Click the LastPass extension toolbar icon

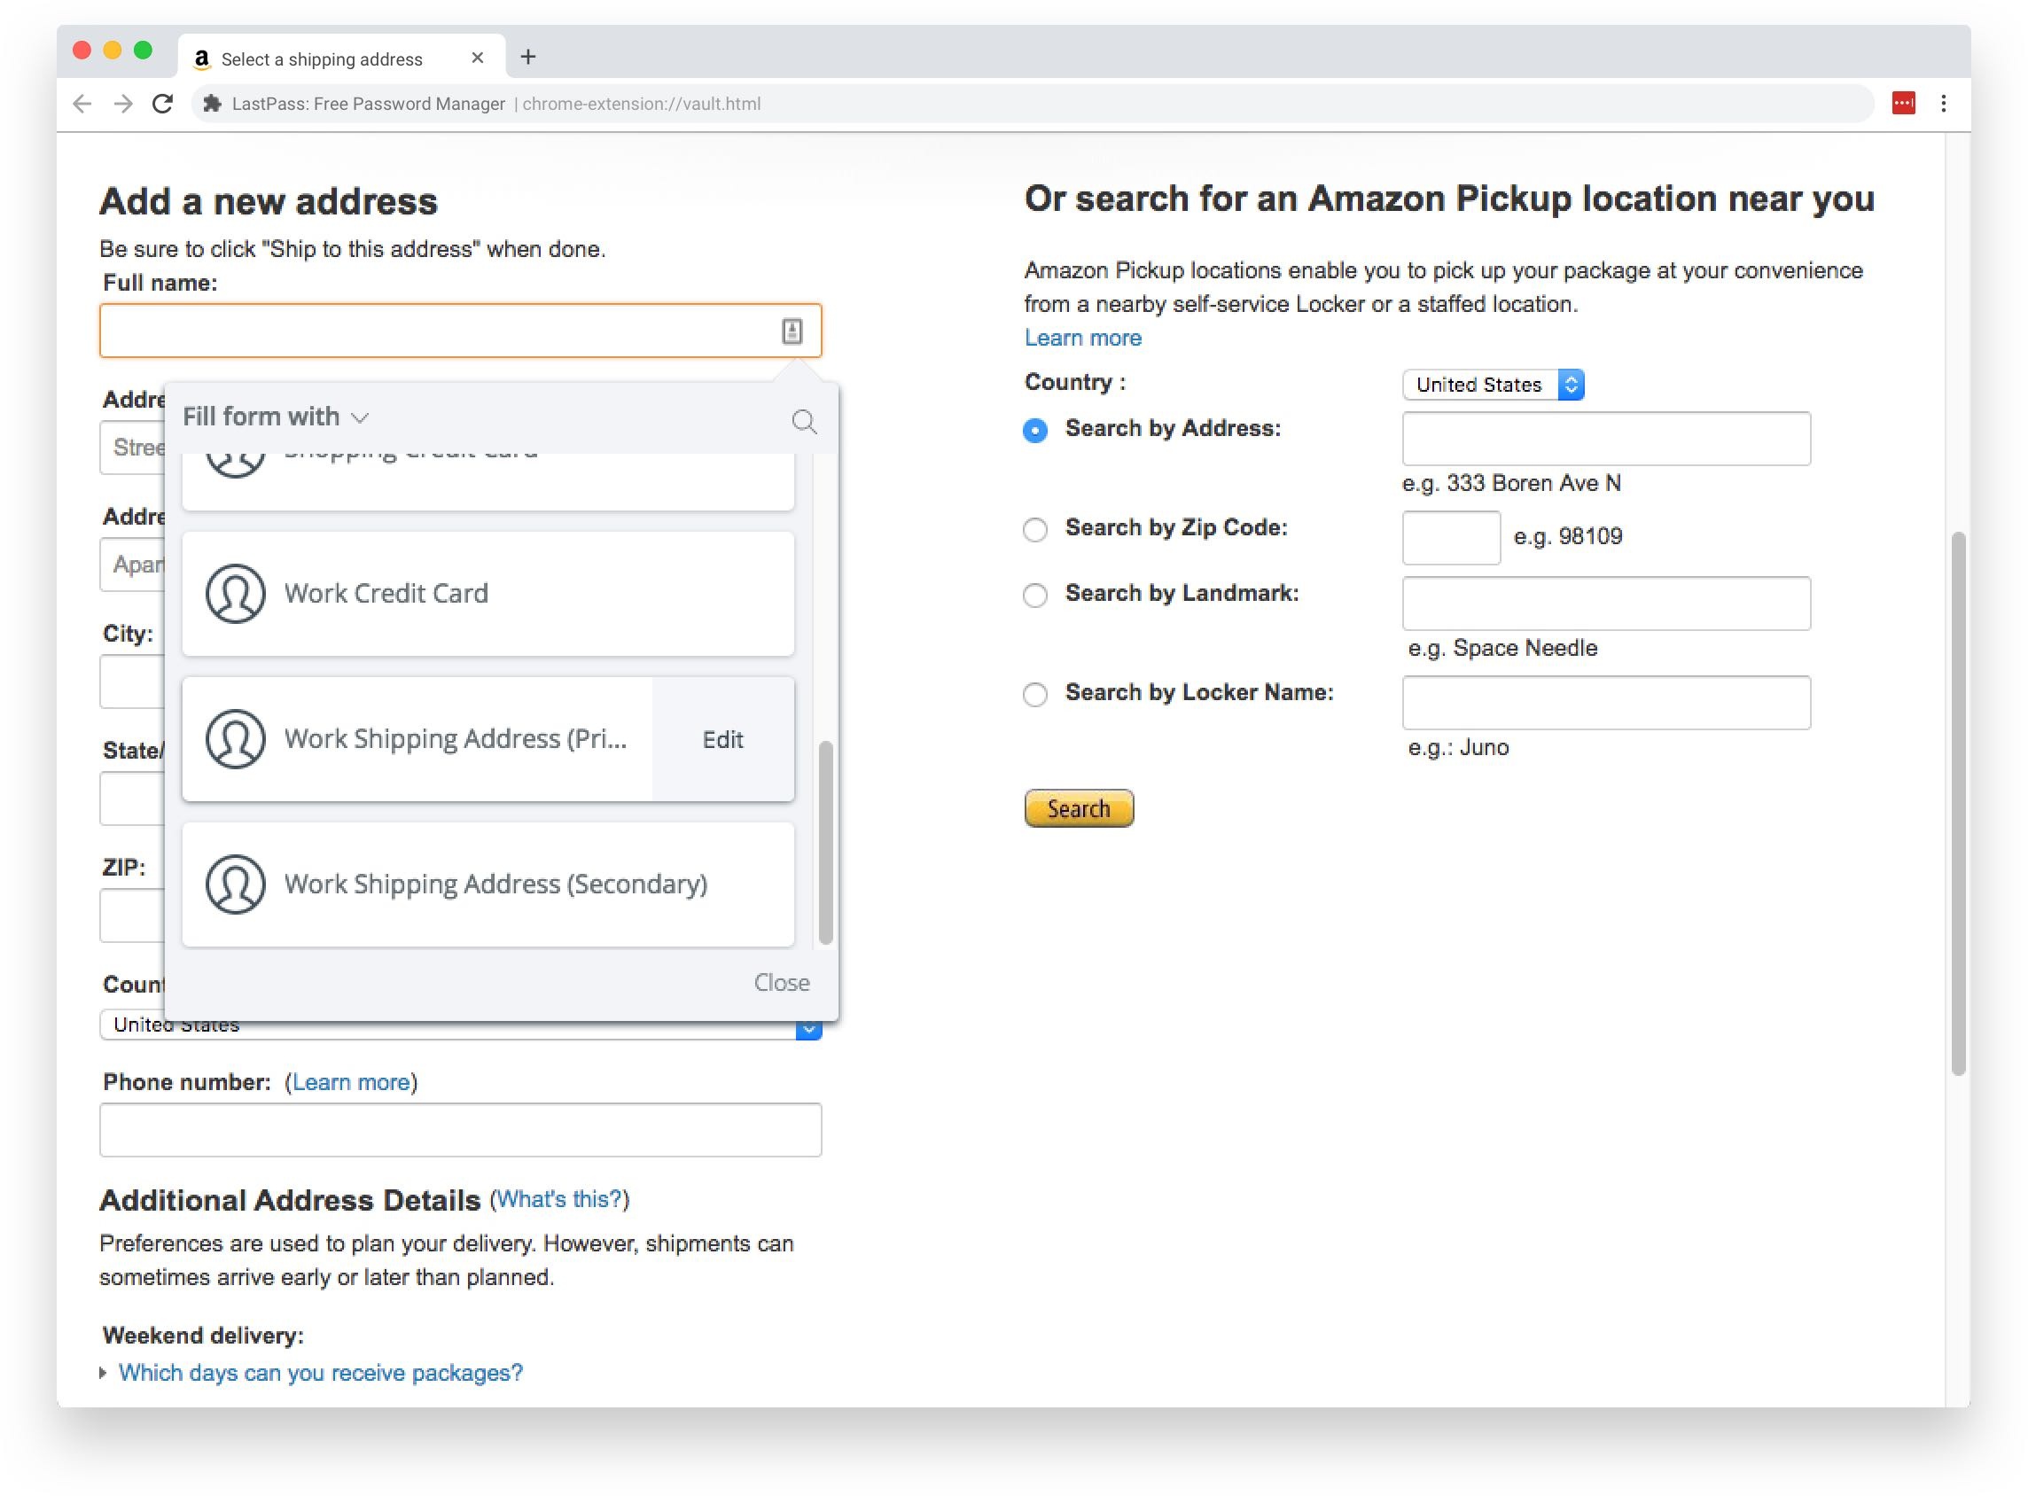tap(1903, 103)
